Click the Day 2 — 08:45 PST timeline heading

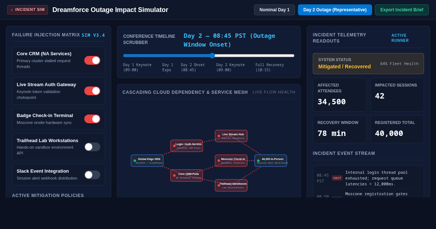tap(229, 40)
